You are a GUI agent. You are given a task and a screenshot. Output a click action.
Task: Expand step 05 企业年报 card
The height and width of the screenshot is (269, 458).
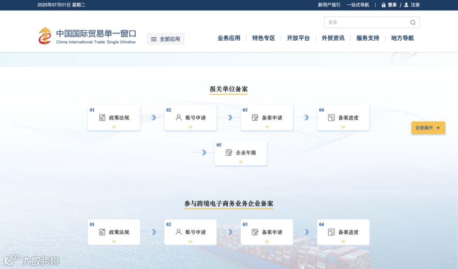pyautogui.click(x=241, y=162)
